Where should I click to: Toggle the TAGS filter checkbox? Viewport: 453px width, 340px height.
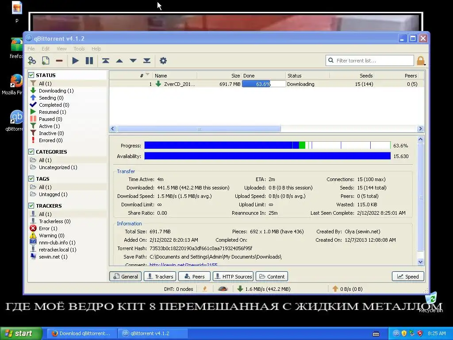[31, 179]
